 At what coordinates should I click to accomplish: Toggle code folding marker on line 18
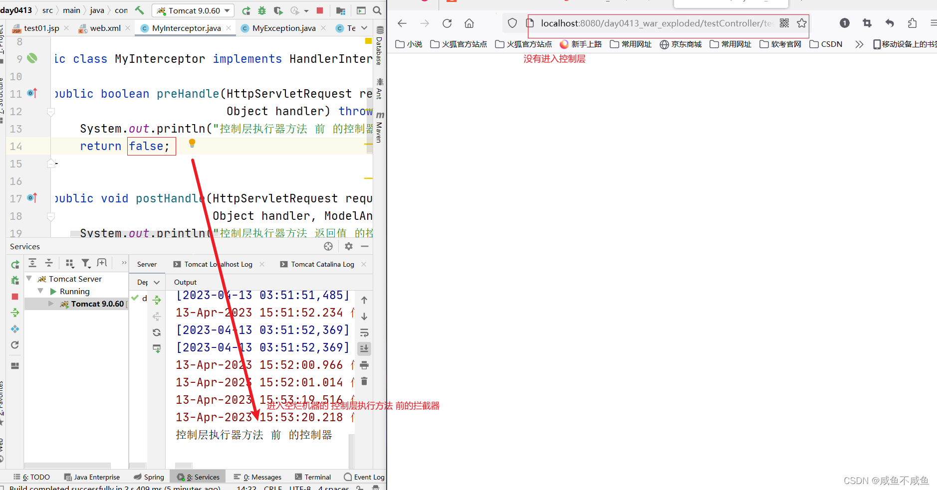50,216
